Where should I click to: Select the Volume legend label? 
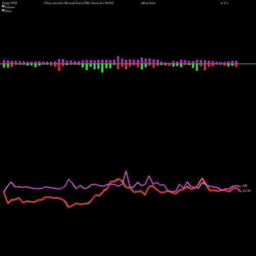[10, 7]
